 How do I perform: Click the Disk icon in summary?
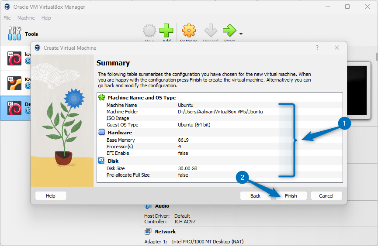point(101,161)
